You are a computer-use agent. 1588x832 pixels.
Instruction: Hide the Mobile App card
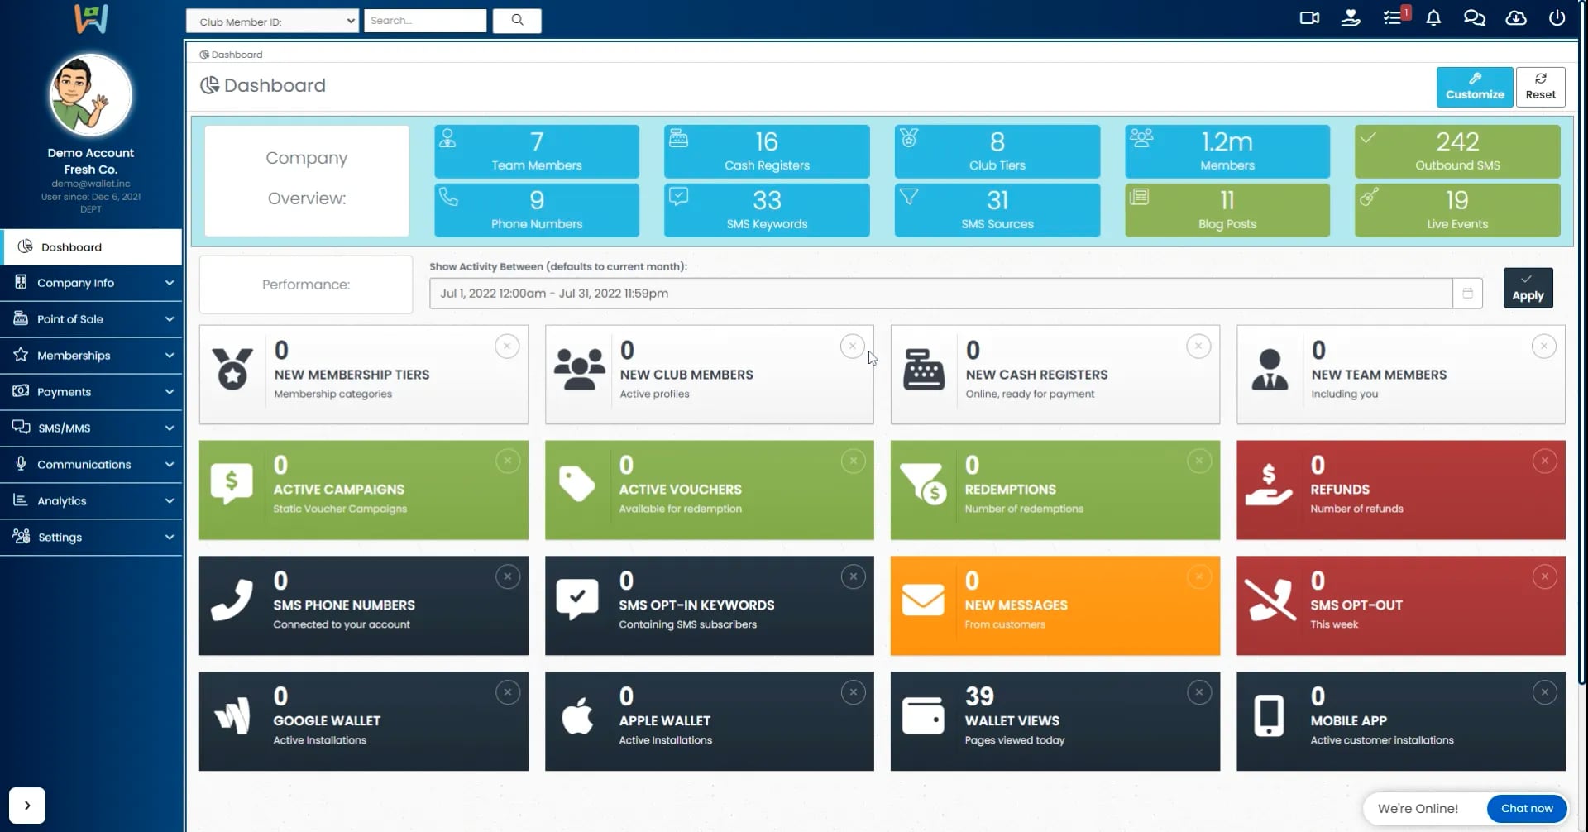coord(1545,692)
